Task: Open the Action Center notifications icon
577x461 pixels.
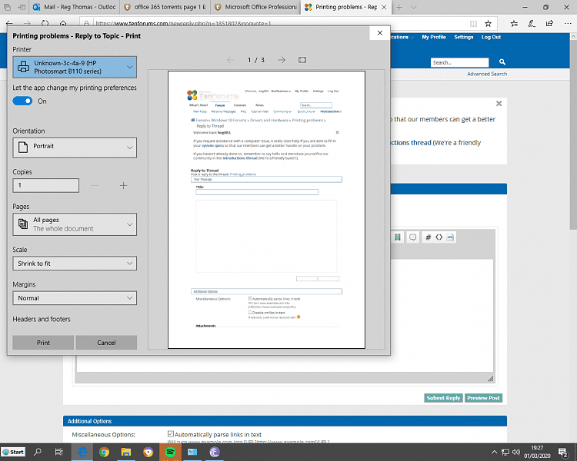Action: pos(563,453)
